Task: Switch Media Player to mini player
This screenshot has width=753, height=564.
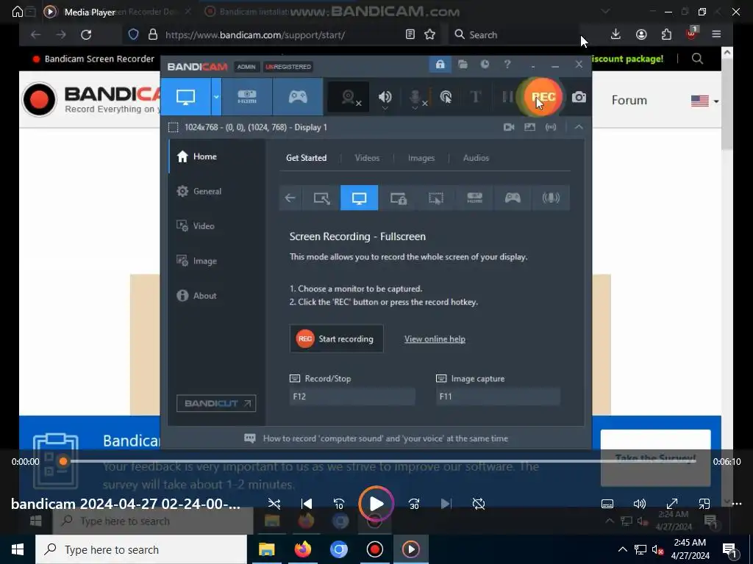Action: 704,504
